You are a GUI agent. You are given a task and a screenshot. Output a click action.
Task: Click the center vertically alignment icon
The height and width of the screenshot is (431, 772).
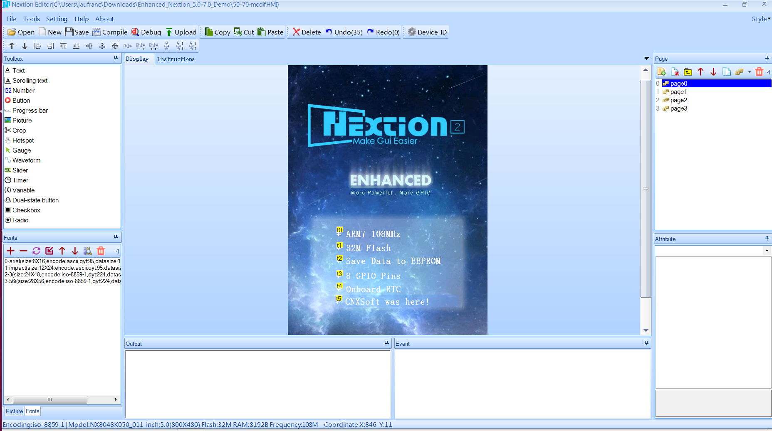[x=102, y=46]
